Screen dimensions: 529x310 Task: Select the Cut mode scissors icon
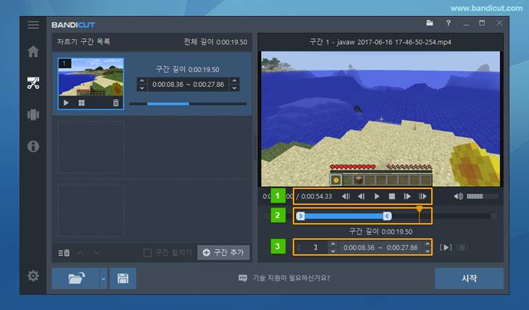(x=33, y=83)
